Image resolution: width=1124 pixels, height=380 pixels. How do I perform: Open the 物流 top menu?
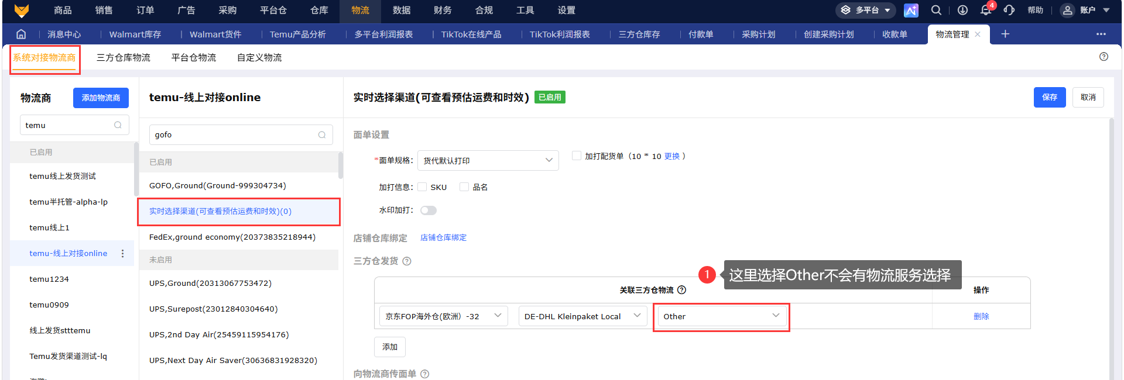(360, 11)
